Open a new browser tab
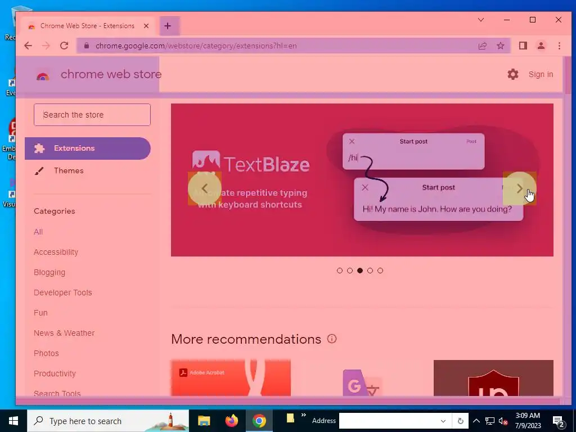 pyautogui.click(x=168, y=26)
